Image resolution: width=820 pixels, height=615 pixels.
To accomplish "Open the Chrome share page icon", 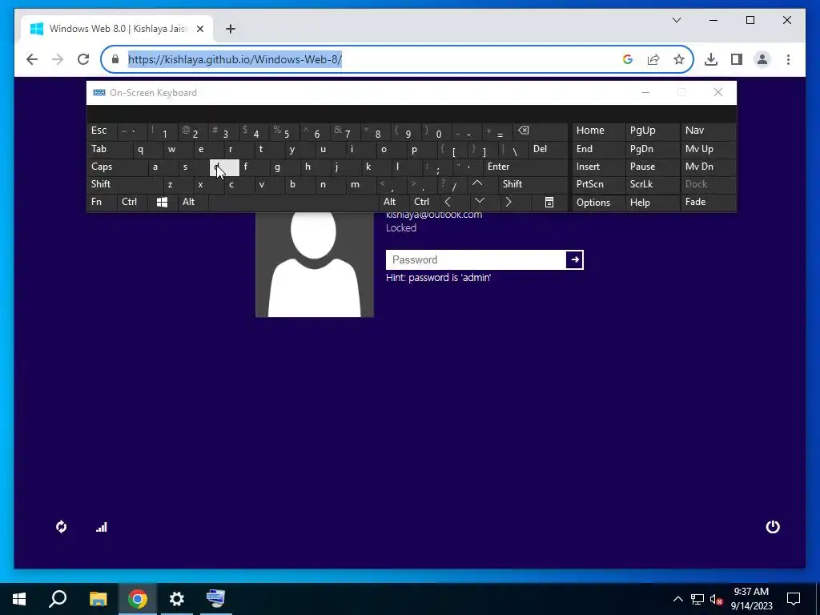I will pos(653,59).
